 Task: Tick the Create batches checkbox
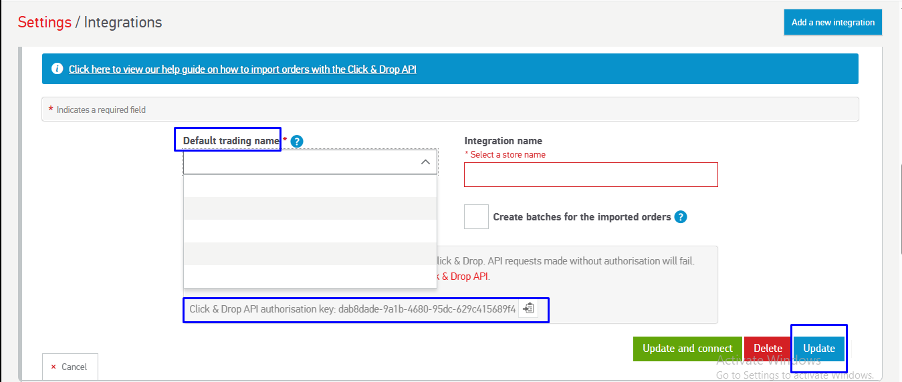476,217
